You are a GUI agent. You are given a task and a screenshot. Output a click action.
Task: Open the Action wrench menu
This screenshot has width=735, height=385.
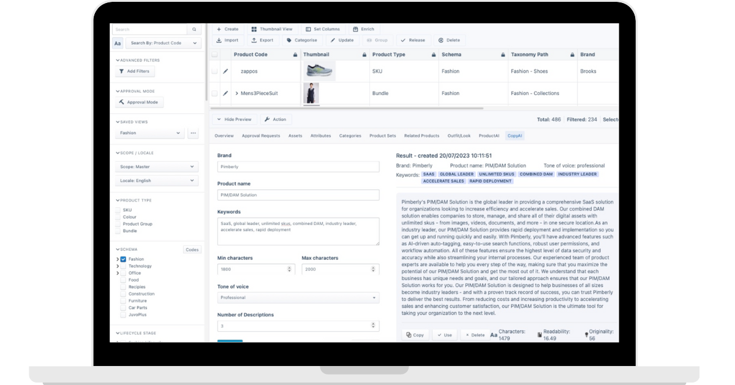(x=275, y=120)
